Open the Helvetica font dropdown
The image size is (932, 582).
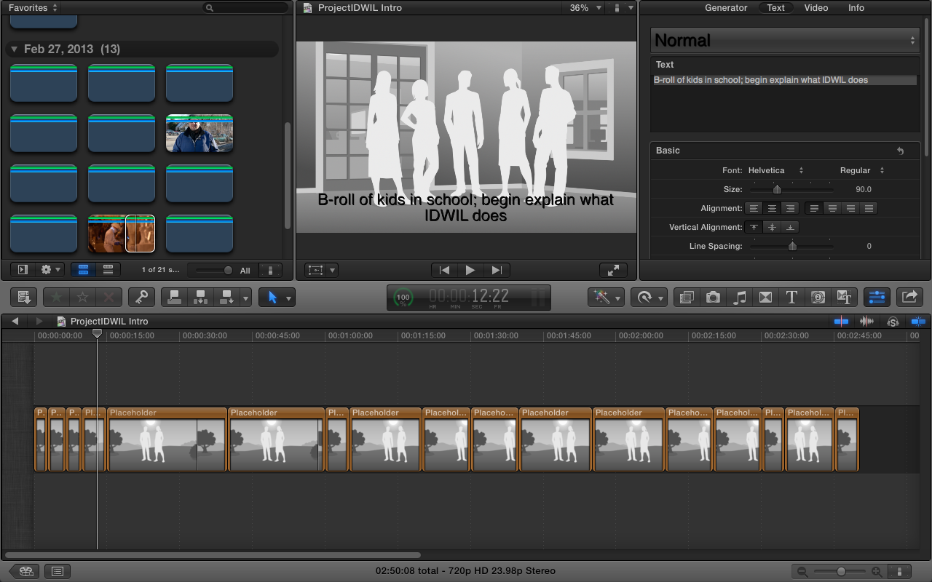click(x=775, y=170)
